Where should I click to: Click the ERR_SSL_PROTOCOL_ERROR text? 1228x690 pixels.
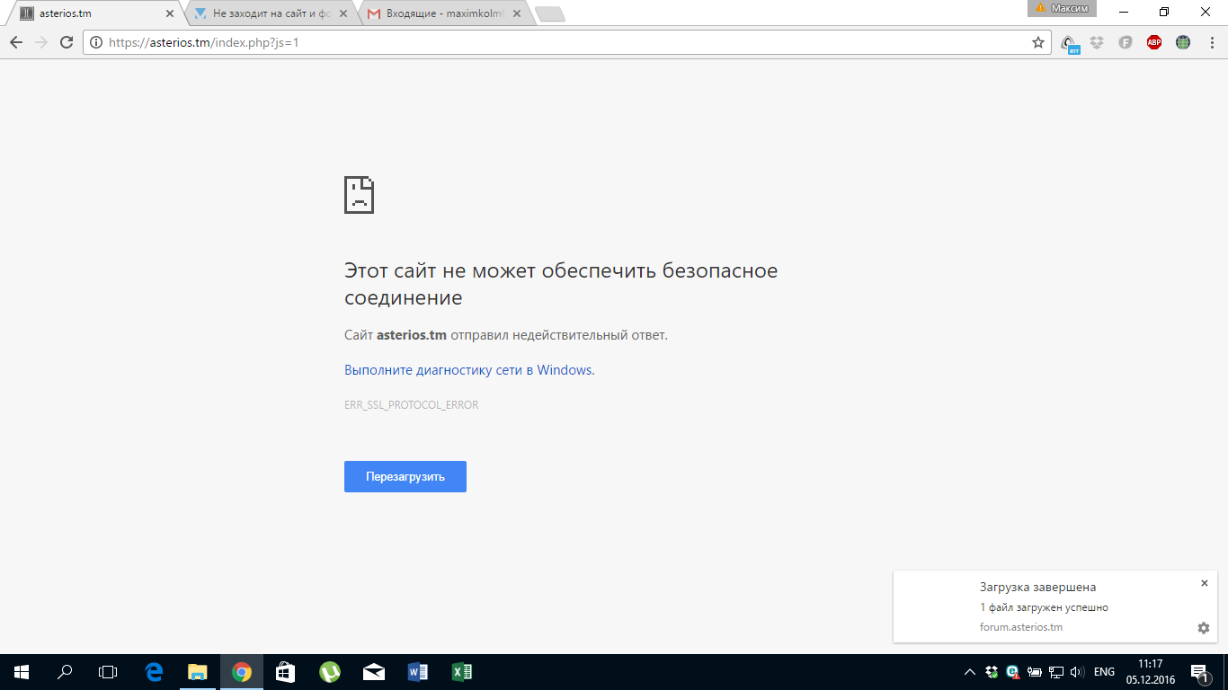pos(411,405)
